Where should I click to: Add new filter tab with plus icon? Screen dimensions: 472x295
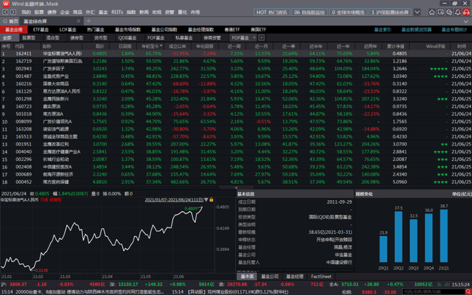pos(261,38)
